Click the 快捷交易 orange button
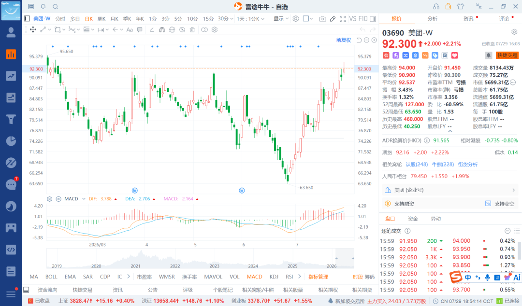 507,55
